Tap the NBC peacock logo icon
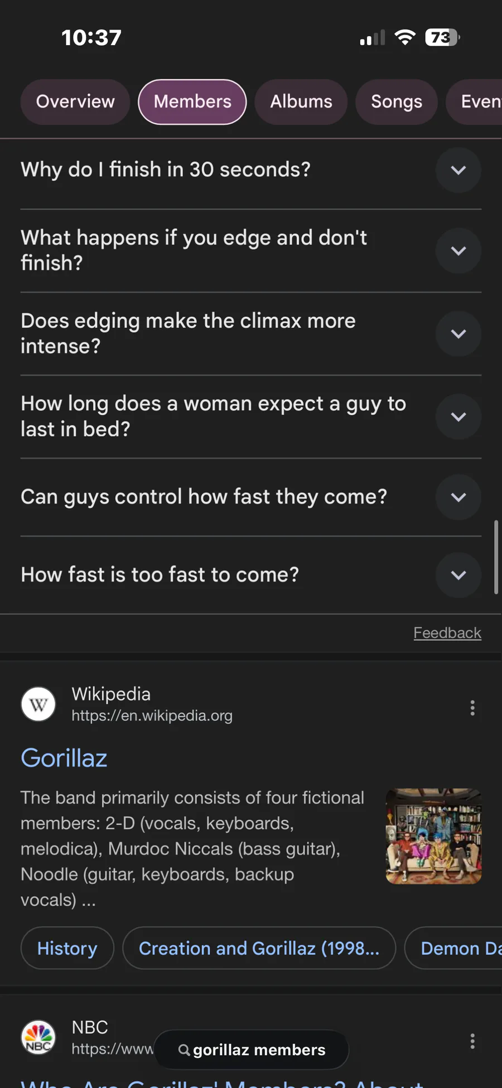 (x=38, y=1037)
